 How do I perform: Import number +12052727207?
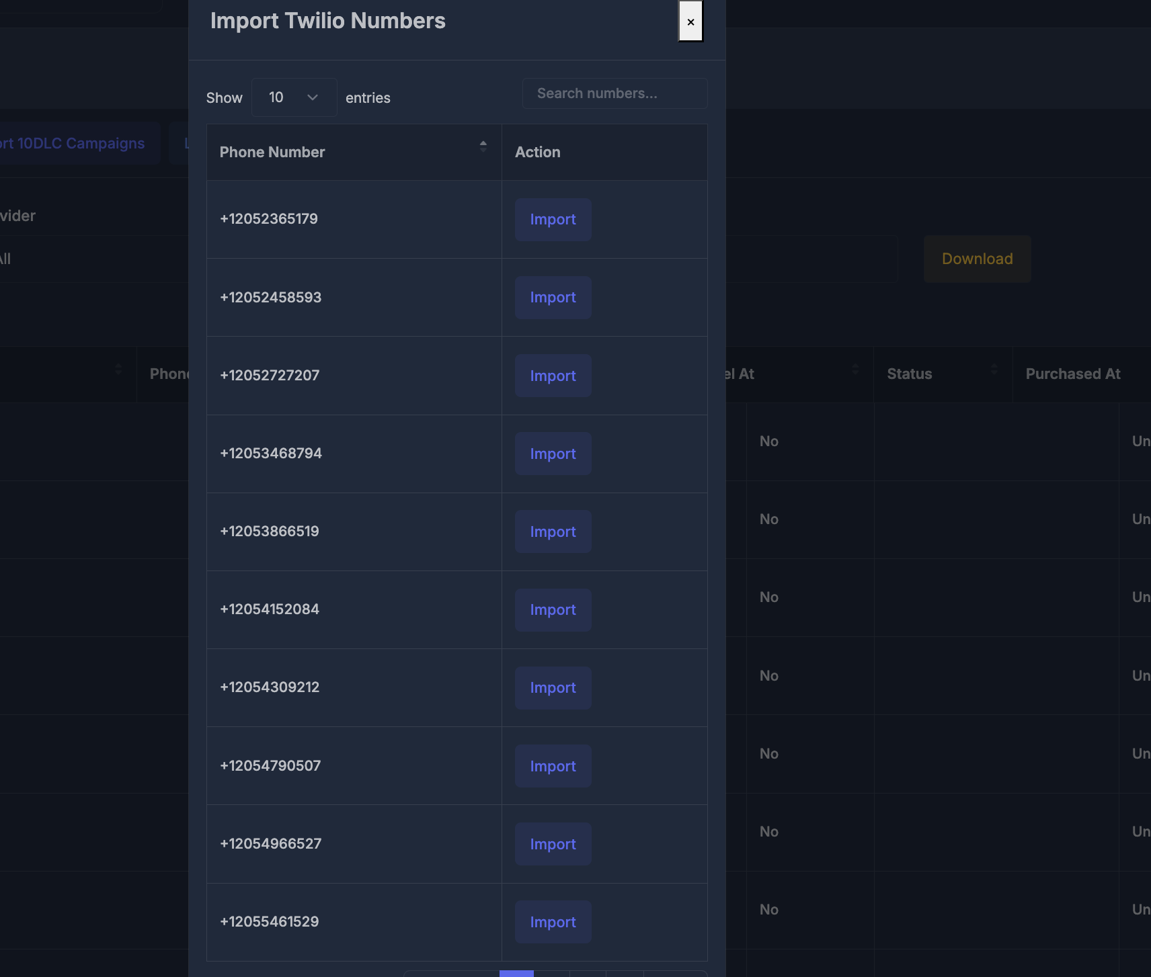(553, 376)
